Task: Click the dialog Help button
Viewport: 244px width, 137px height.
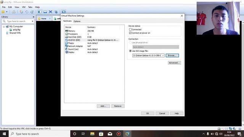Action: pyautogui.click(x=177, y=113)
